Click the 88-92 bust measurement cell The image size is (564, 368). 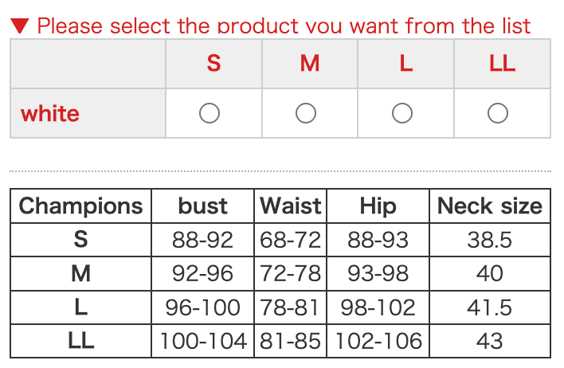point(202,240)
